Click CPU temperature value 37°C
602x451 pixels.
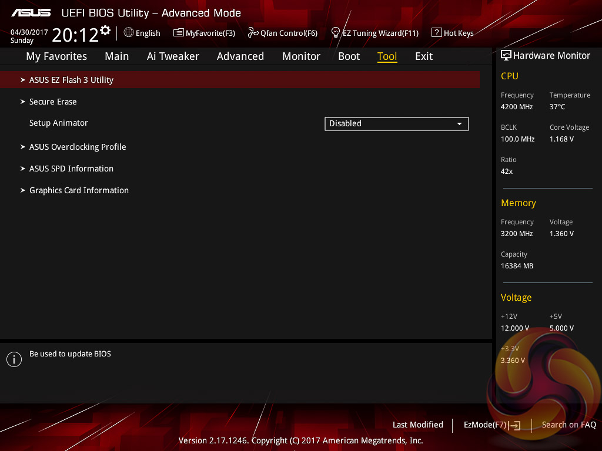[x=557, y=107]
